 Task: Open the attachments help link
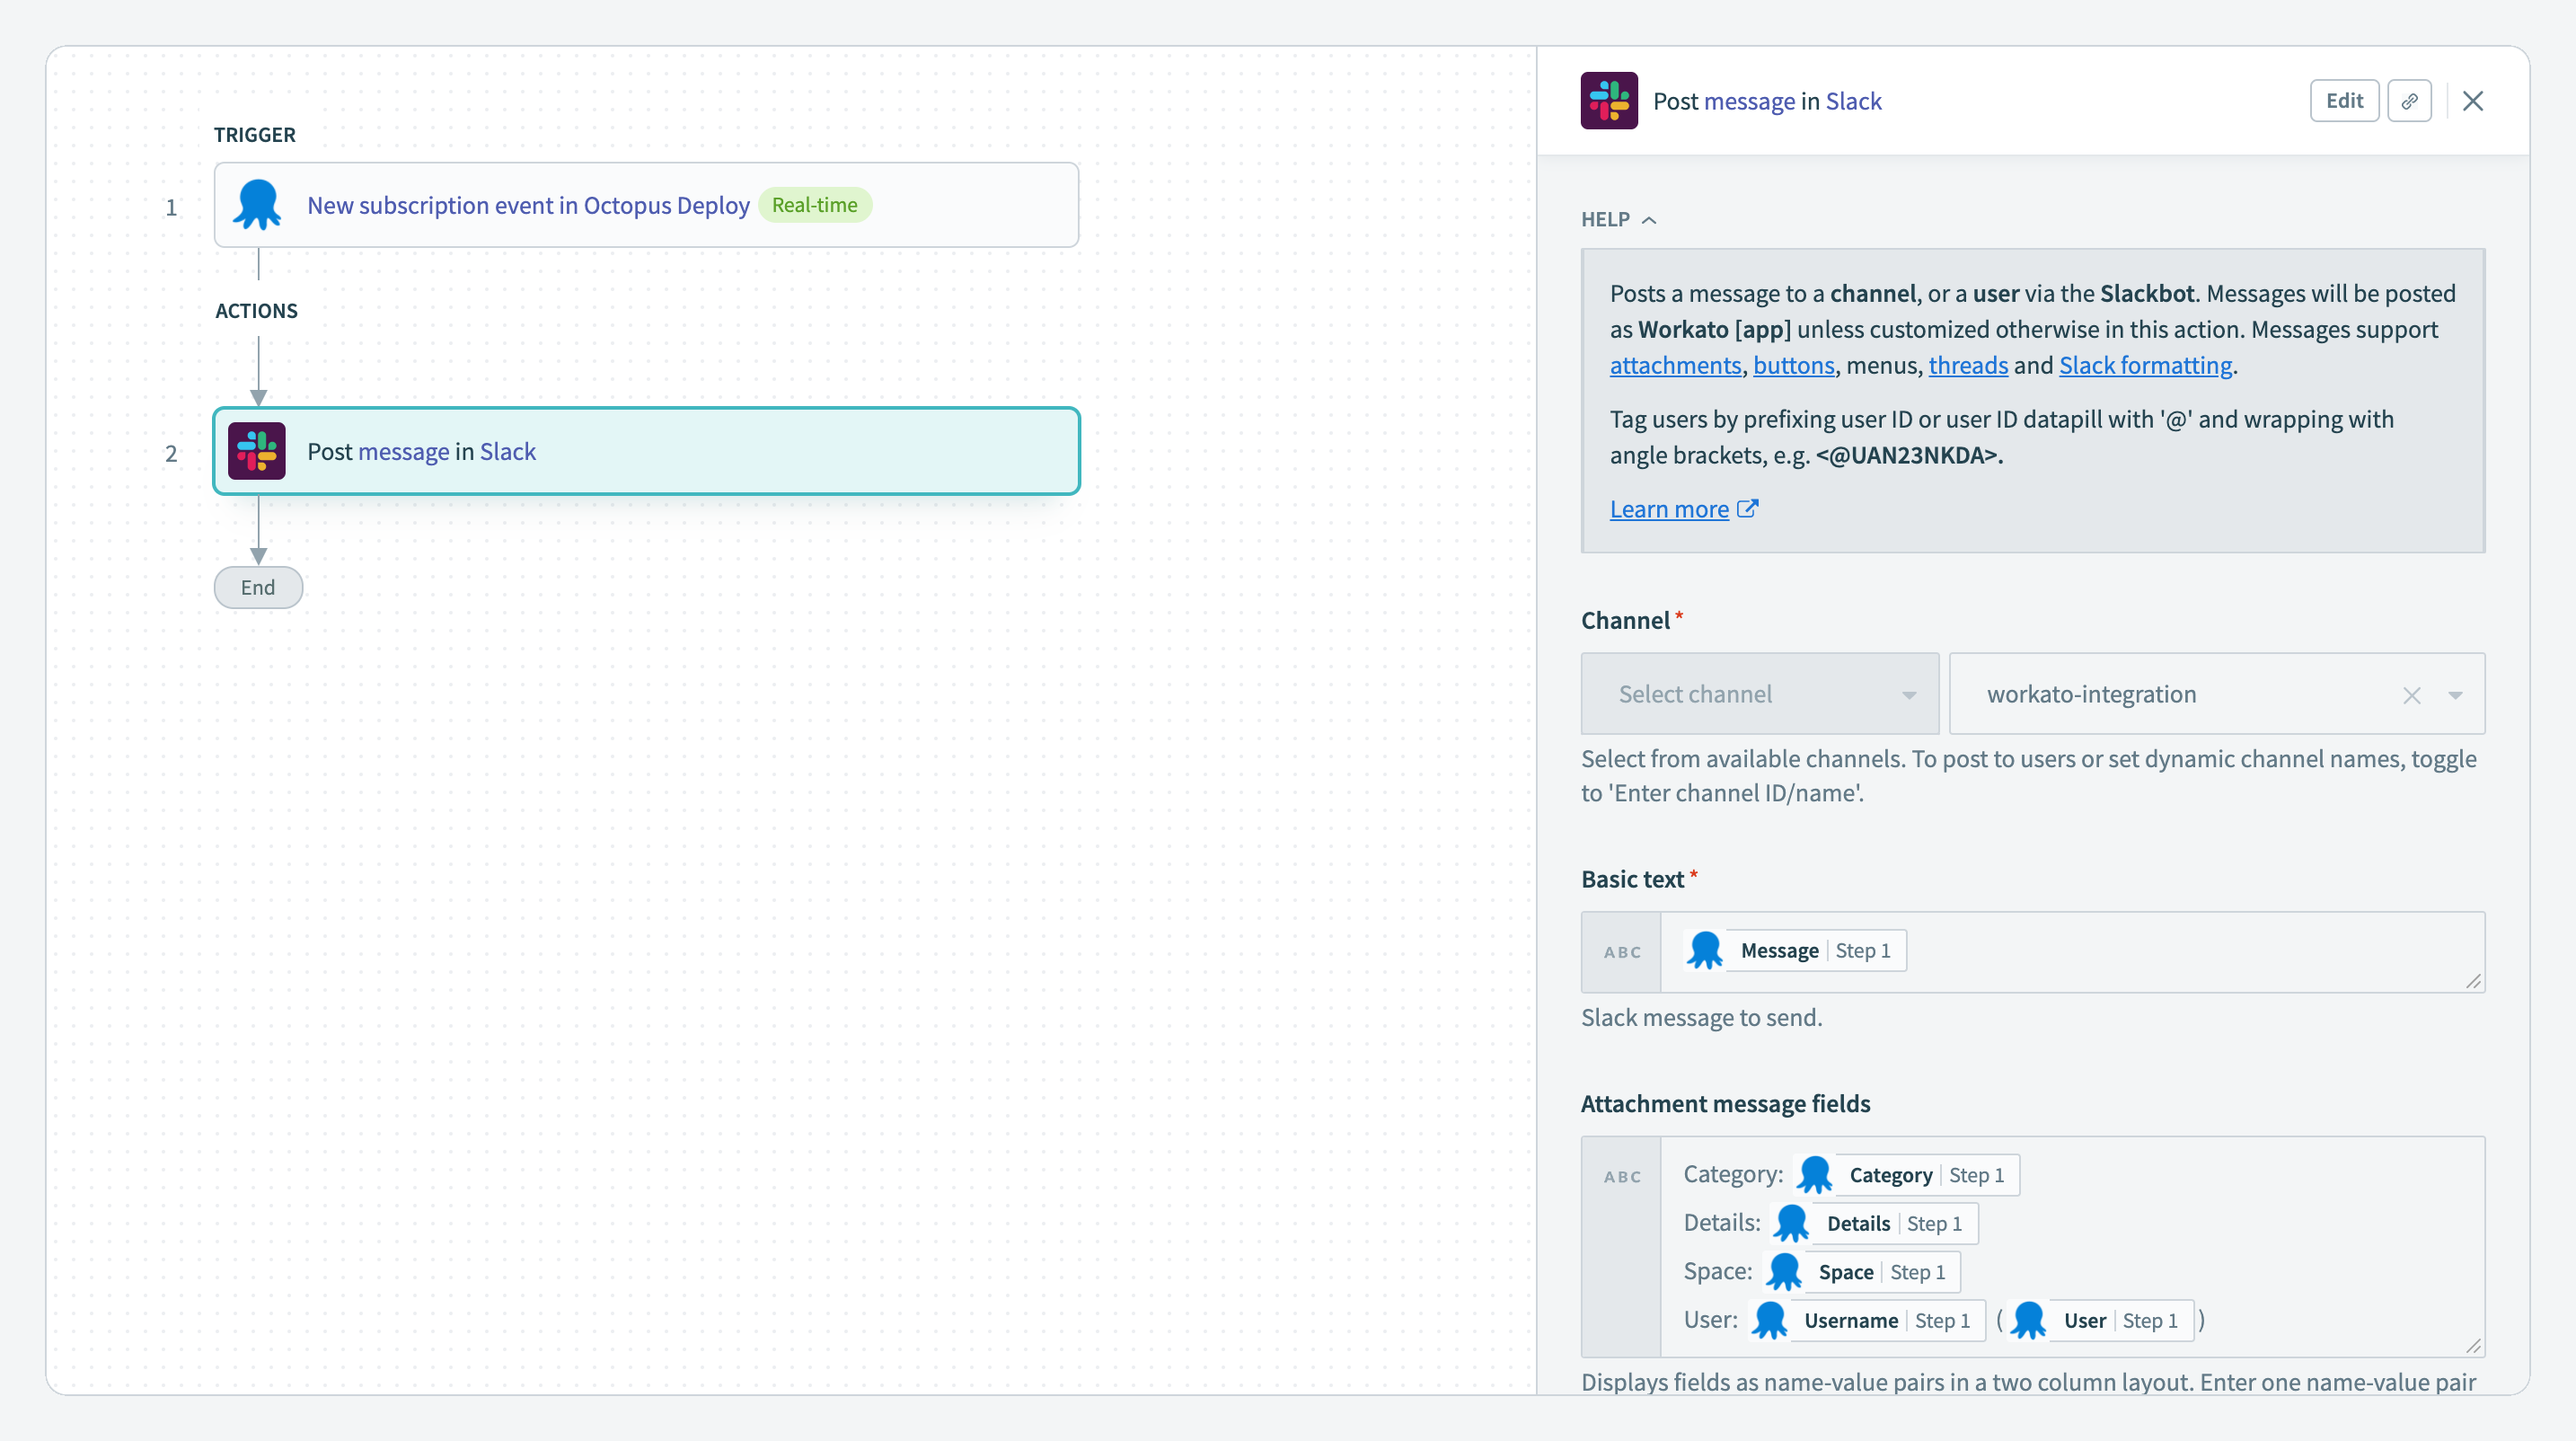1675,366
